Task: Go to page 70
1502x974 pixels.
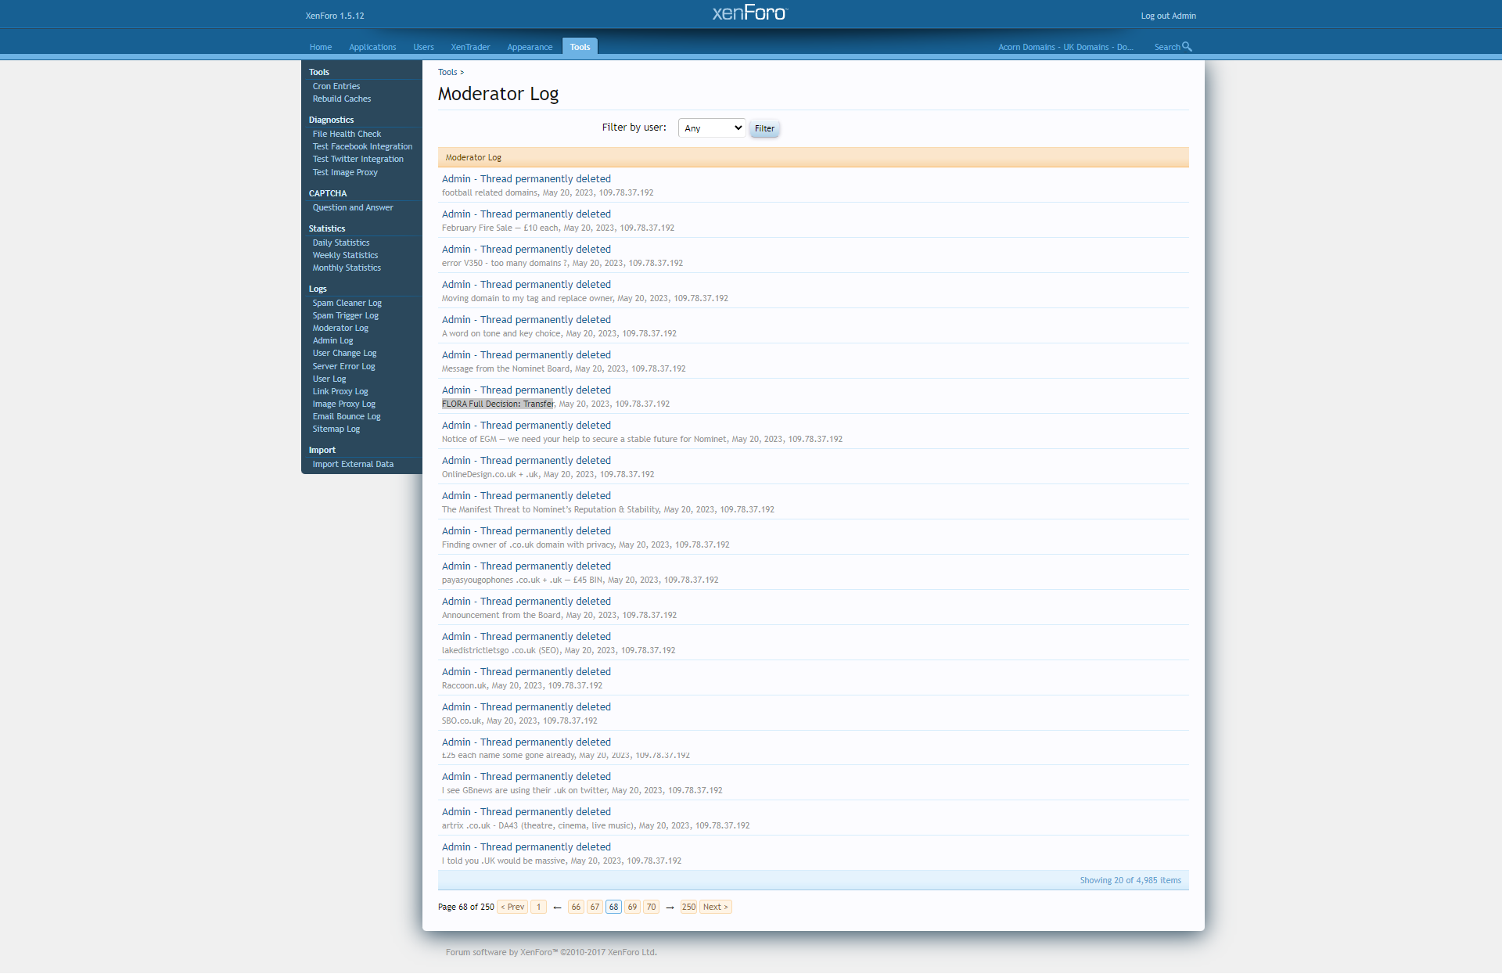Action: coord(651,907)
